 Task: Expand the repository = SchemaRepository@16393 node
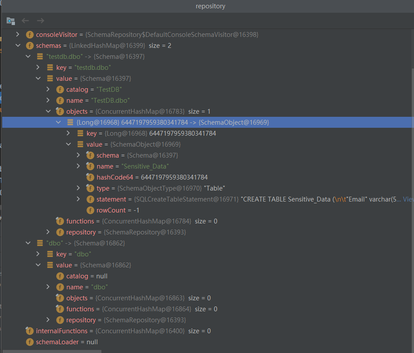tap(48, 232)
